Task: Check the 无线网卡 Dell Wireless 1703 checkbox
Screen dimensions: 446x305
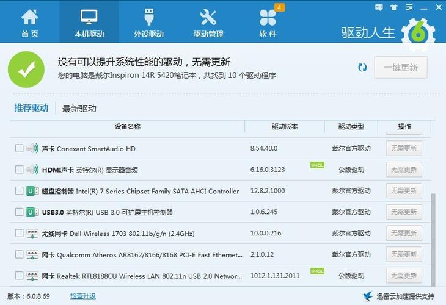Action: 20,233
